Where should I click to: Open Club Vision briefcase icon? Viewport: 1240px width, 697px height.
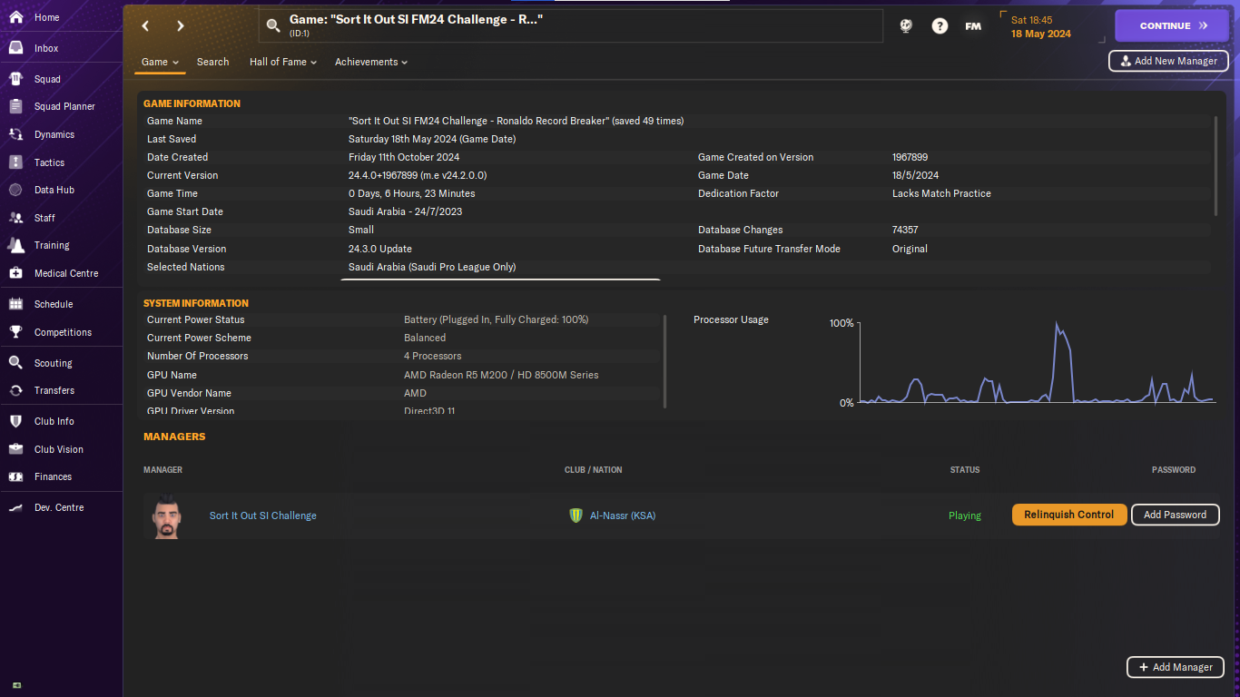(x=16, y=449)
